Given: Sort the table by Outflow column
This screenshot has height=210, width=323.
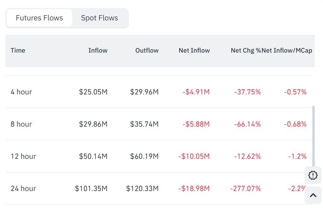Looking at the screenshot, I should point(147,50).
